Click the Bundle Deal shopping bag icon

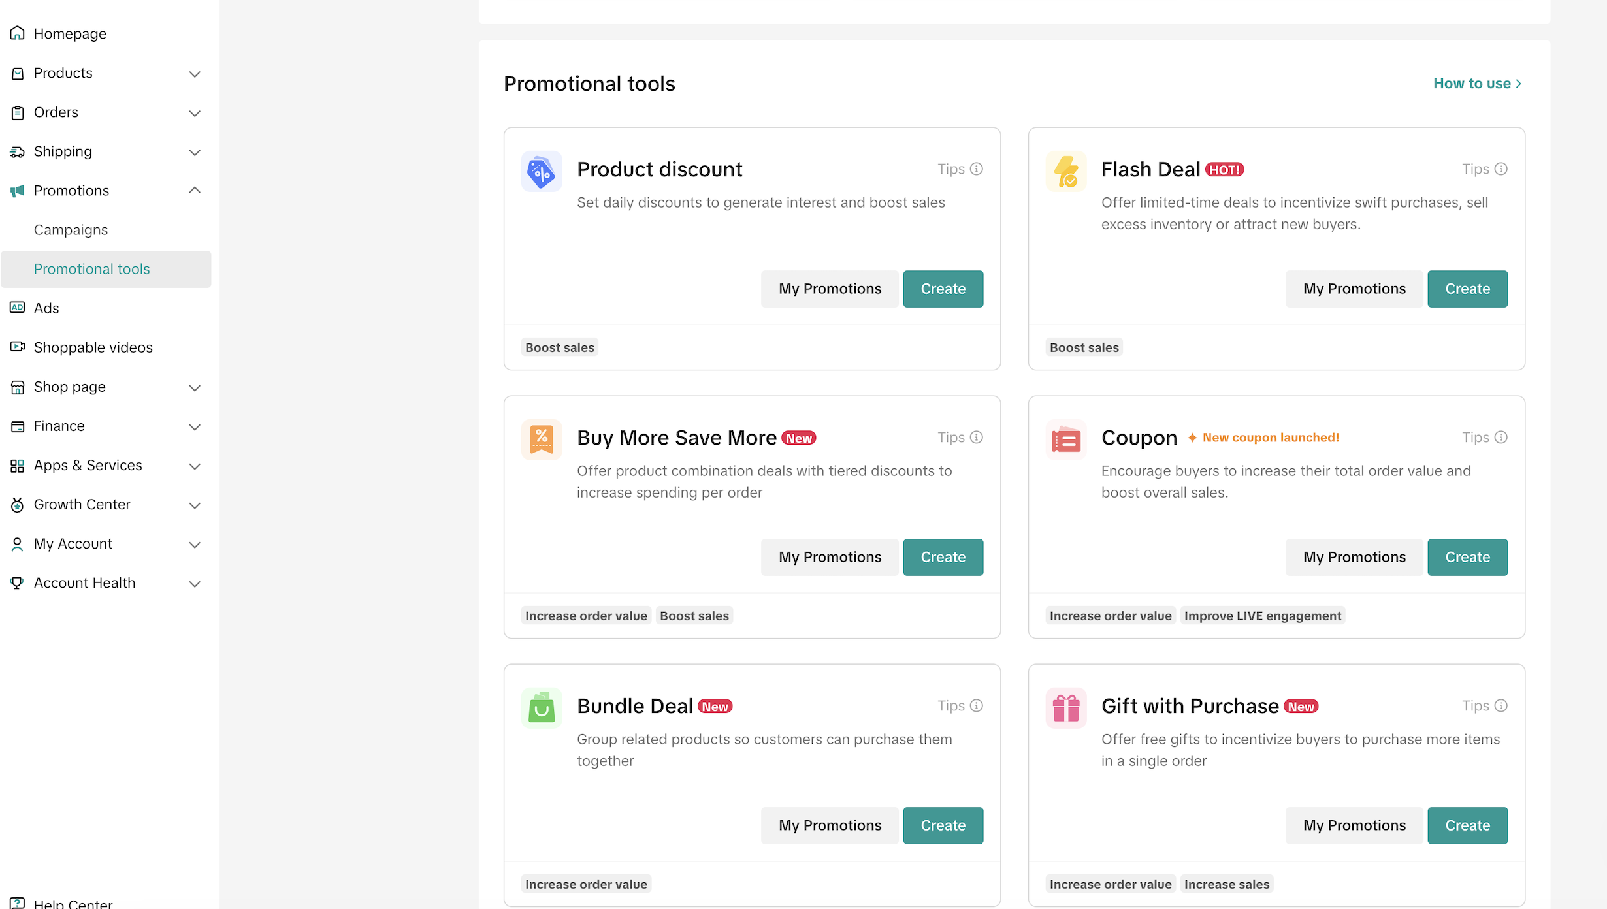541,708
